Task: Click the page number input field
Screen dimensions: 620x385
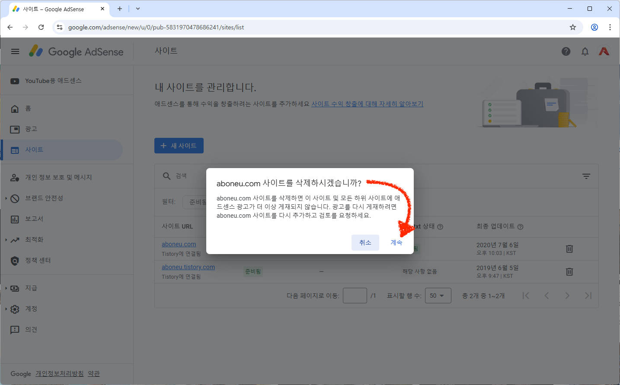Action: pyautogui.click(x=355, y=296)
